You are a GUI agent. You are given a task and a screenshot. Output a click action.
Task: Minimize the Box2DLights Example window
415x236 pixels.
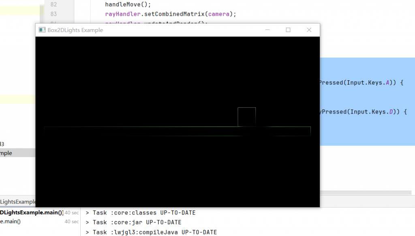click(x=267, y=30)
